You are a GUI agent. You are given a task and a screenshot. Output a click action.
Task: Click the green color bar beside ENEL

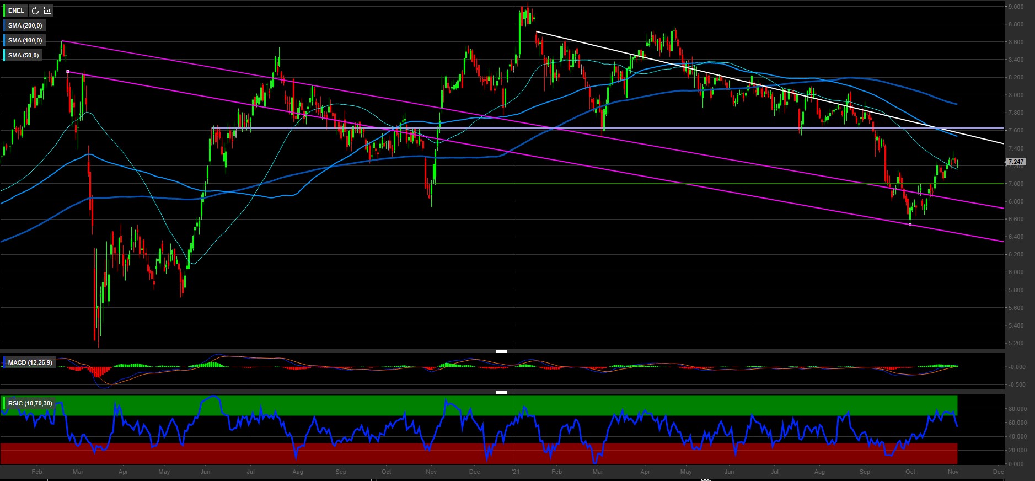[4, 10]
